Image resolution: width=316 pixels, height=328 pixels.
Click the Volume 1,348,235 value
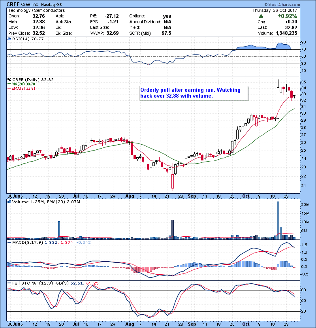pos(286,33)
